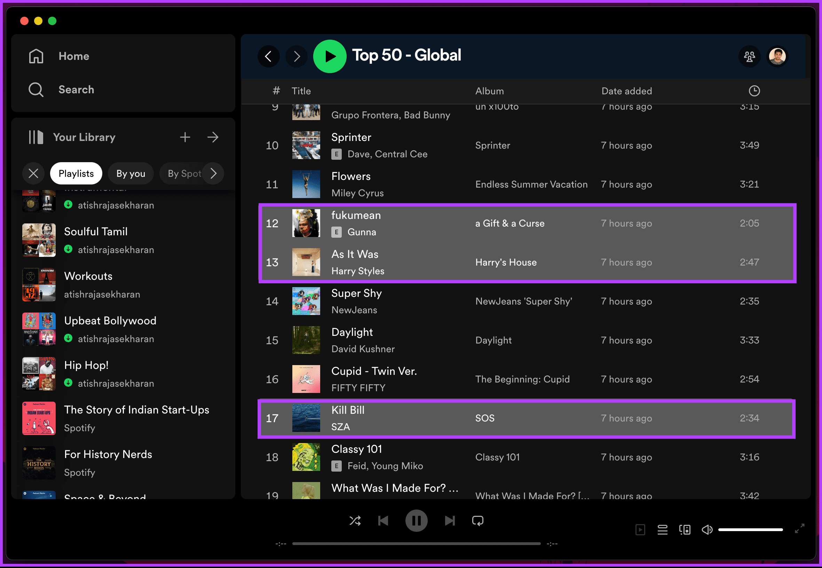Open artist link Dave, Central Cee
Viewport: 822px width, 568px height.
pos(387,154)
